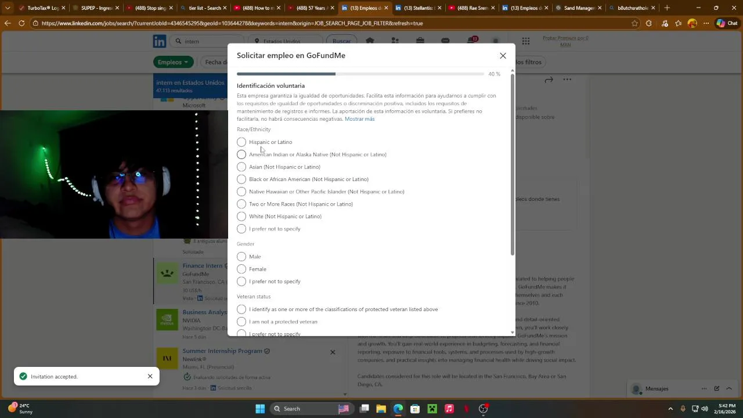
Task: Dismiss the Invitation accepted notification
Action: pyautogui.click(x=150, y=376)
